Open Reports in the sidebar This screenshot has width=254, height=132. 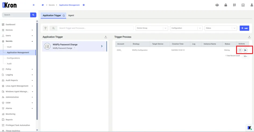click(9, 120)
